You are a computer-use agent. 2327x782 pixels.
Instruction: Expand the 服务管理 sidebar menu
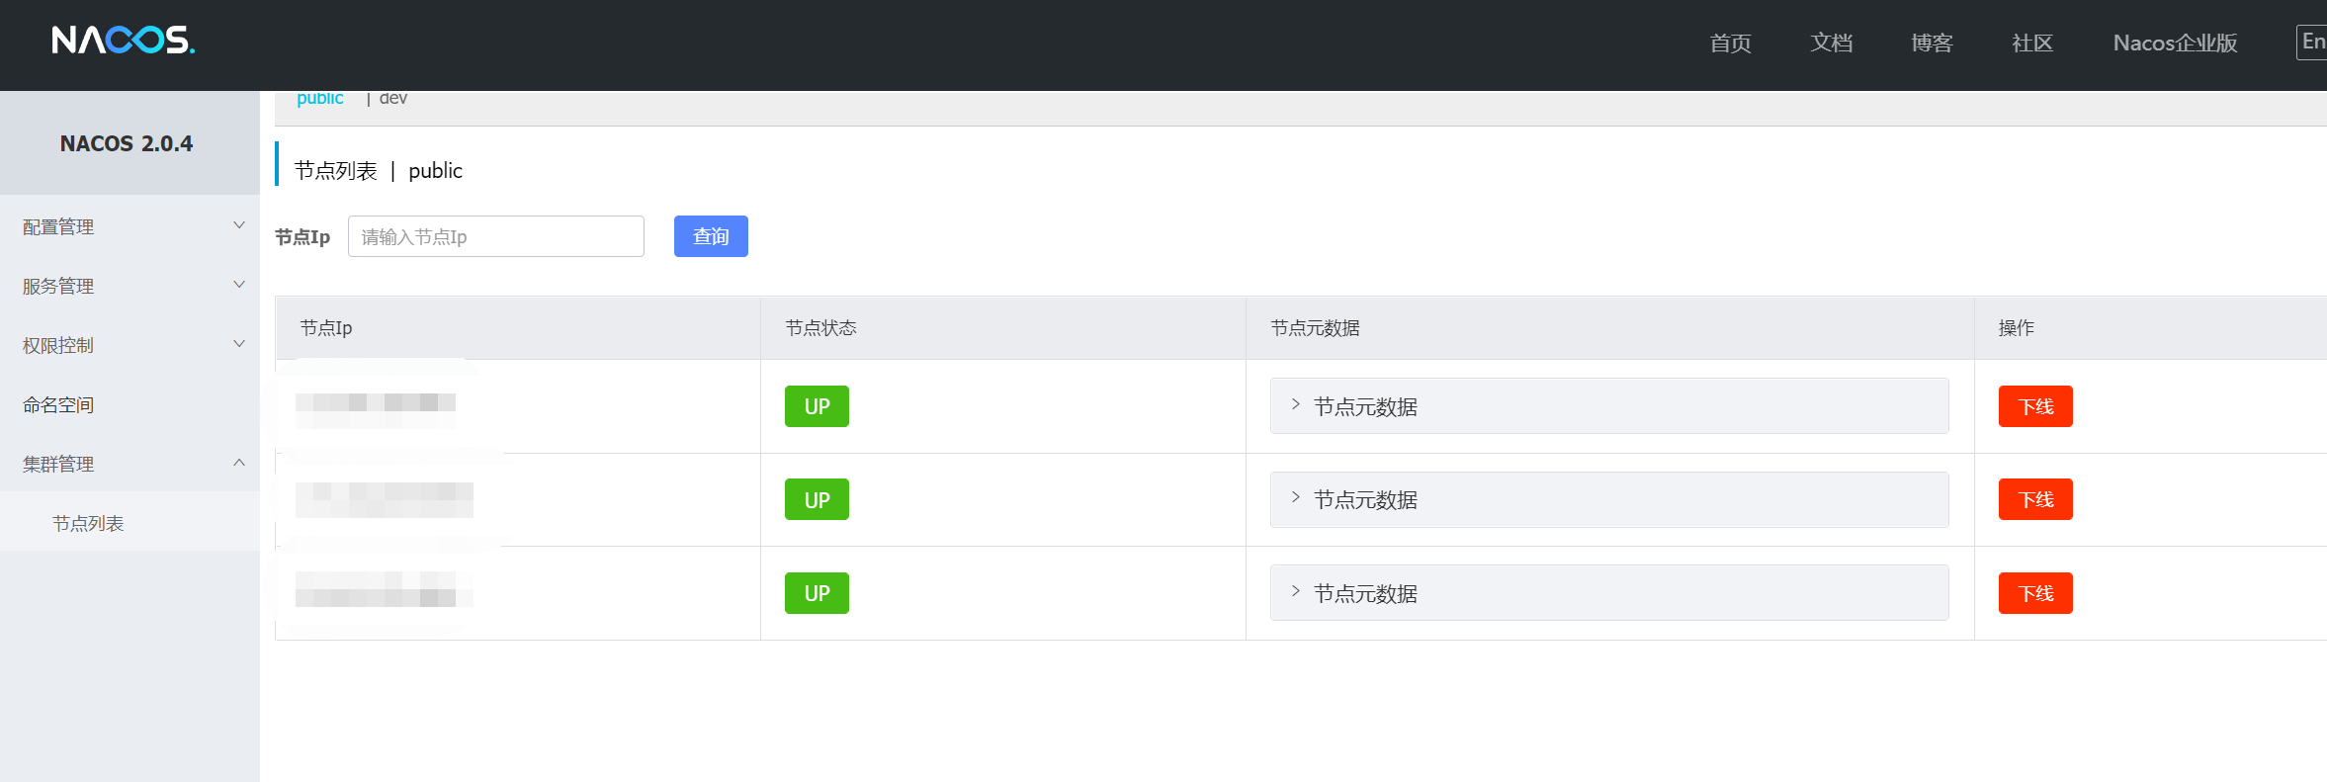pos(129,286)
